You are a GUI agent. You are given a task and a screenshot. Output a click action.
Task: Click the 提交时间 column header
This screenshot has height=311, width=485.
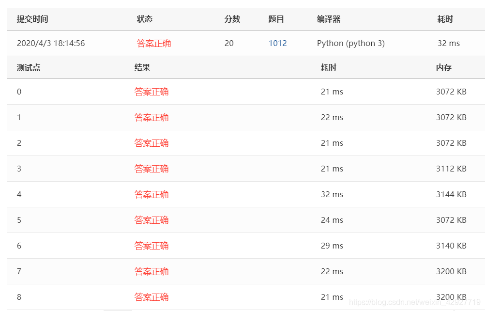tap(32, 19)
